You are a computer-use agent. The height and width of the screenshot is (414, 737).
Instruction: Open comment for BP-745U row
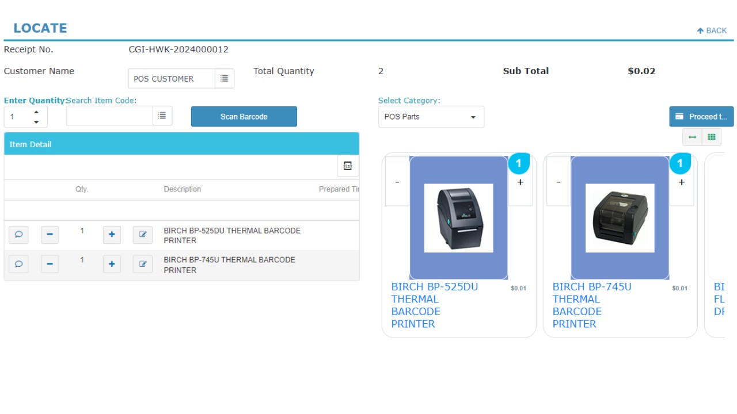pos(18,264)
